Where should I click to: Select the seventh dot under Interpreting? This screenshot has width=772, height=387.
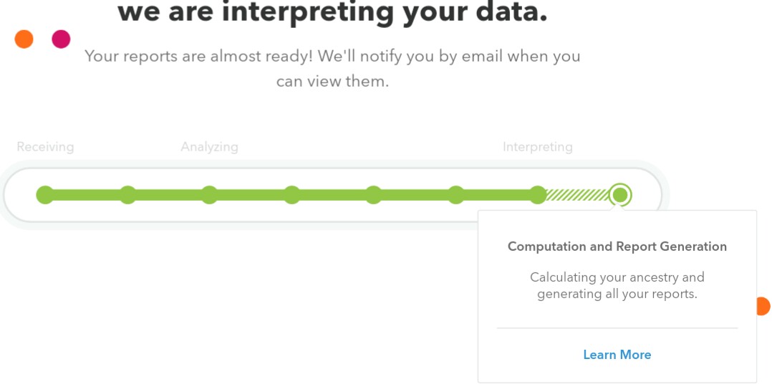(538, 195)
